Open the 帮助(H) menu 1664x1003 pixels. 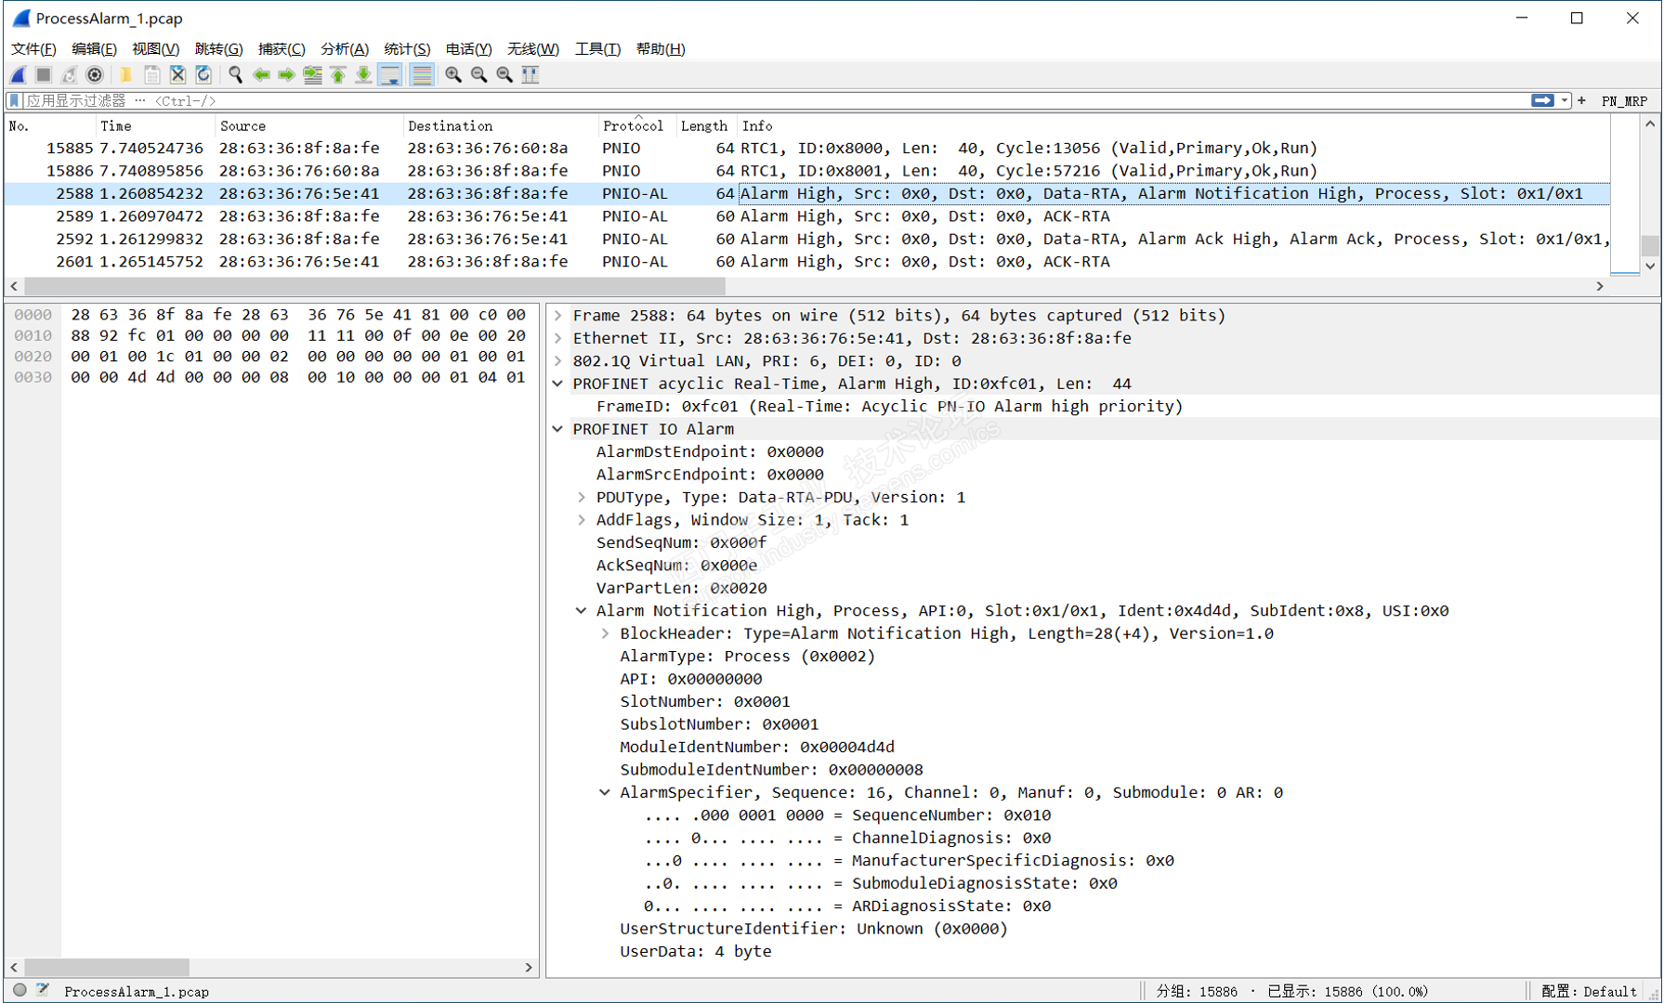tap(661, 49)
